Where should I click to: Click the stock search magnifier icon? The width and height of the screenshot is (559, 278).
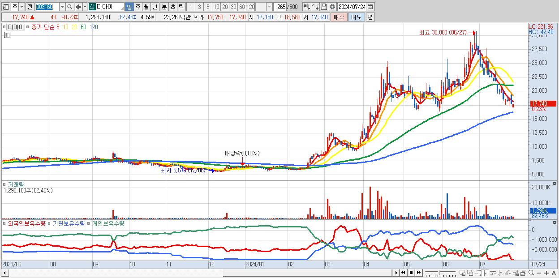pyautogui.click(x=70, y=7)
